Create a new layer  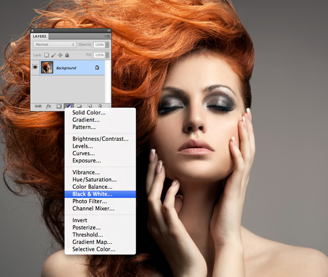tap(90, 106)
